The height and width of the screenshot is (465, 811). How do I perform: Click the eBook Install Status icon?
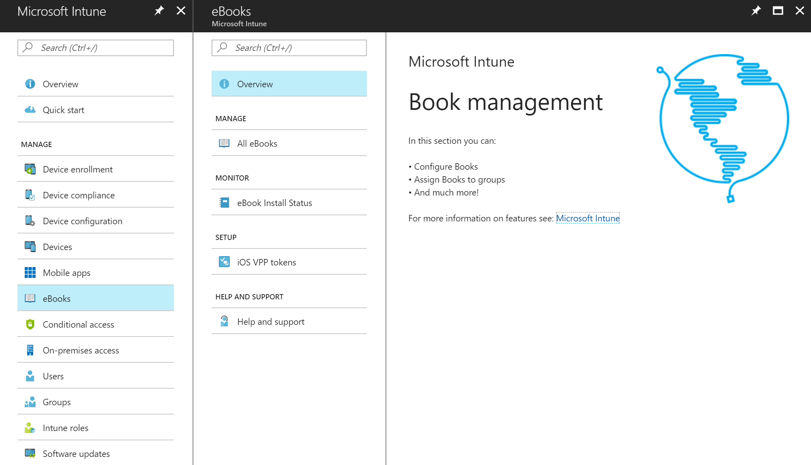pyautogui.click(x=224, y=203)
